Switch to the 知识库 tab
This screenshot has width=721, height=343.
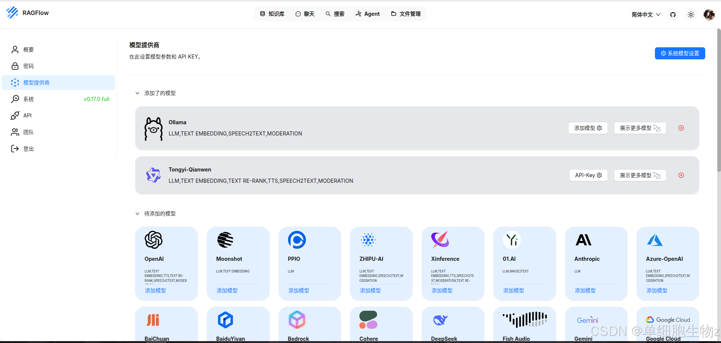[x=272, y=14]
